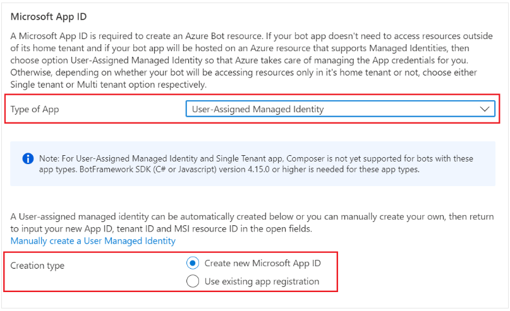Click the "Creation type" field label

click(x=37, y=266)
